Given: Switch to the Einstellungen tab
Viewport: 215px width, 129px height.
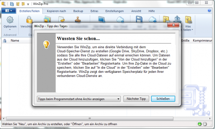Looking at the screenshot, I should click(114, 11).
